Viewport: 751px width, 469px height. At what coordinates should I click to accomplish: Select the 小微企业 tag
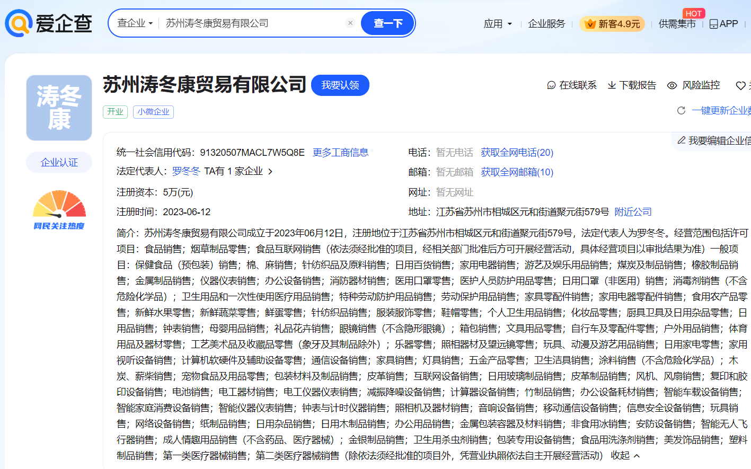click(x=153, y=112)
